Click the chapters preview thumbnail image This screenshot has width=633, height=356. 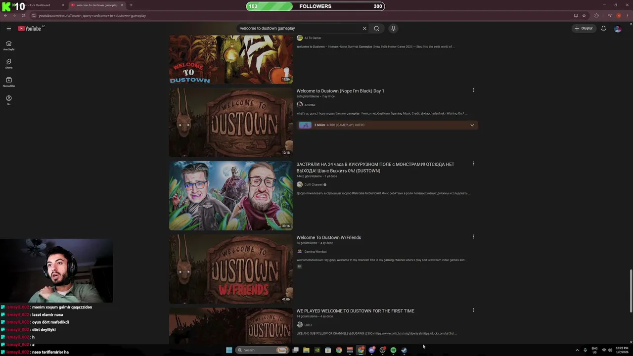coord(305,125)
